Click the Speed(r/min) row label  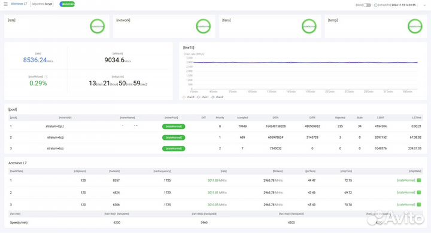pyautogui.click(x=19, y=223)
